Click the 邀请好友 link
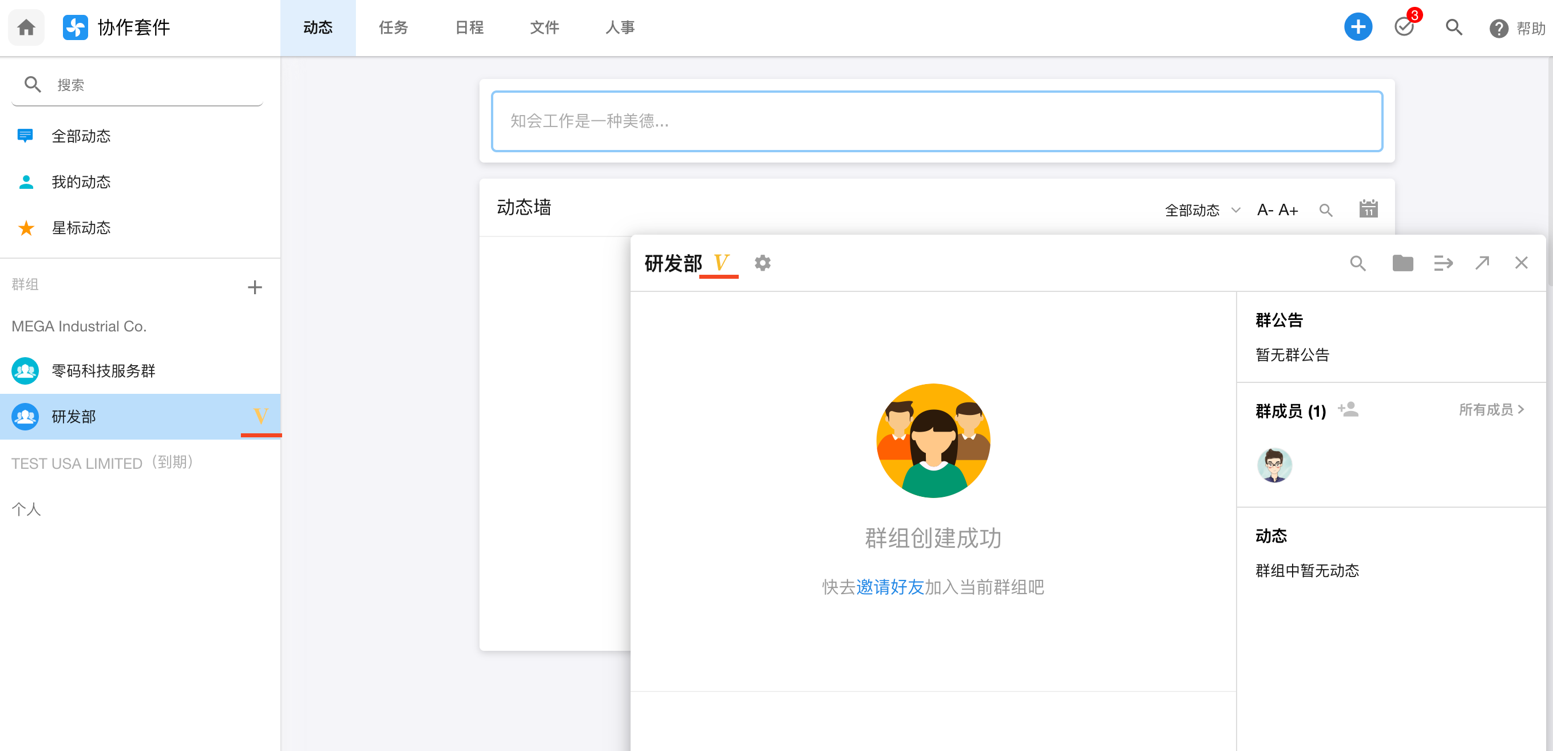This screenshot has width=1553, height=751. [890, 586]
